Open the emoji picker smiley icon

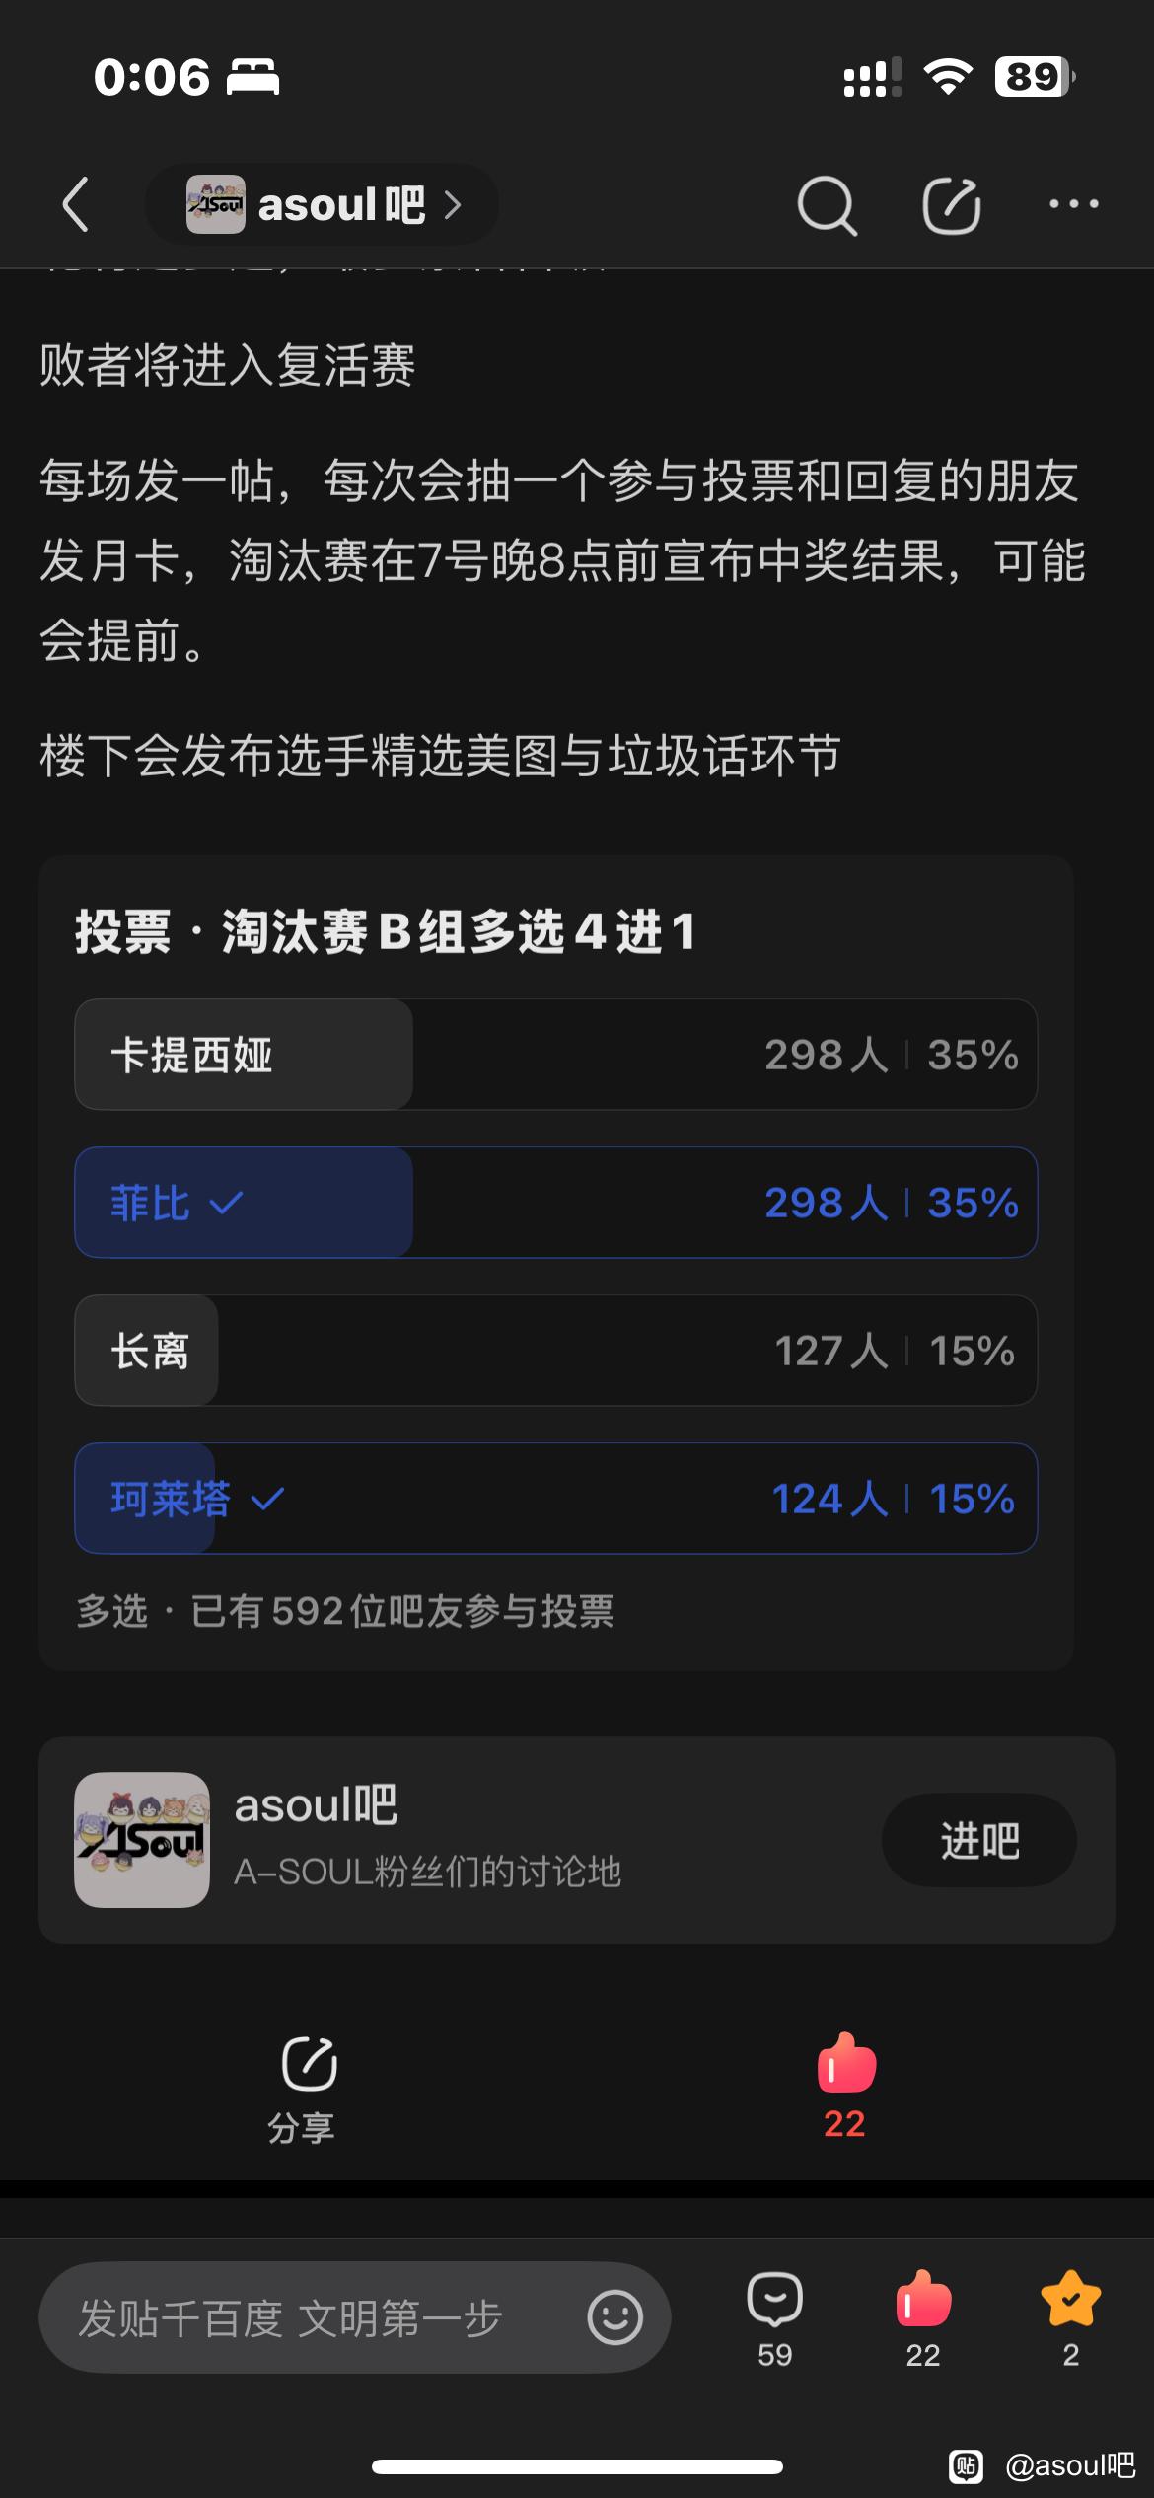pyautogui.click(x=614, y=2317)
